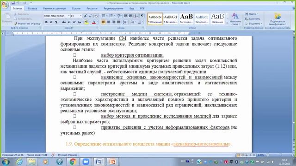
Task: Click tab selector at ruler left end
Action: pos(3,34)
